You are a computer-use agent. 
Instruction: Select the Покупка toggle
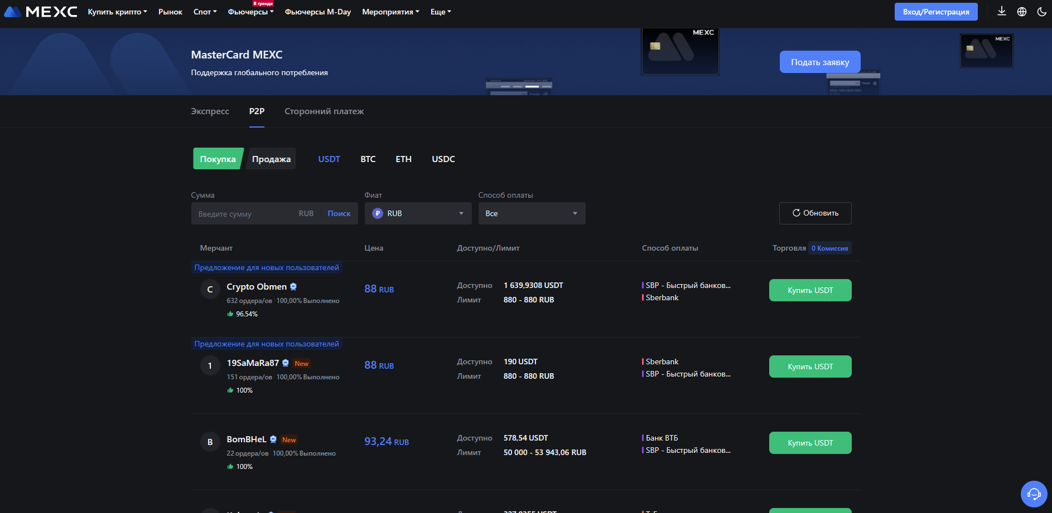218,159
